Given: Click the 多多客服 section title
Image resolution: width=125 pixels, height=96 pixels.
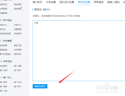Looking at the screenshot, I should pyautogui.click(x=7, y=41).
